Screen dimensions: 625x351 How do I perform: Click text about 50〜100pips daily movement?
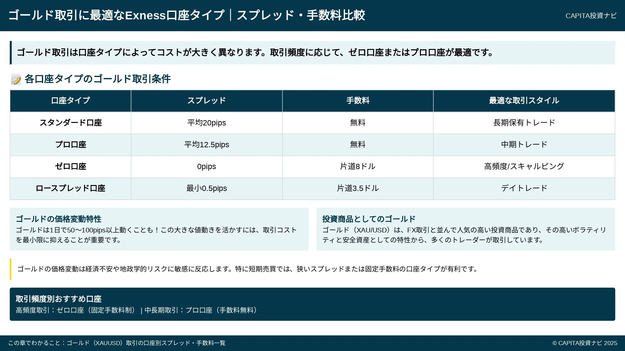point(156,235)
